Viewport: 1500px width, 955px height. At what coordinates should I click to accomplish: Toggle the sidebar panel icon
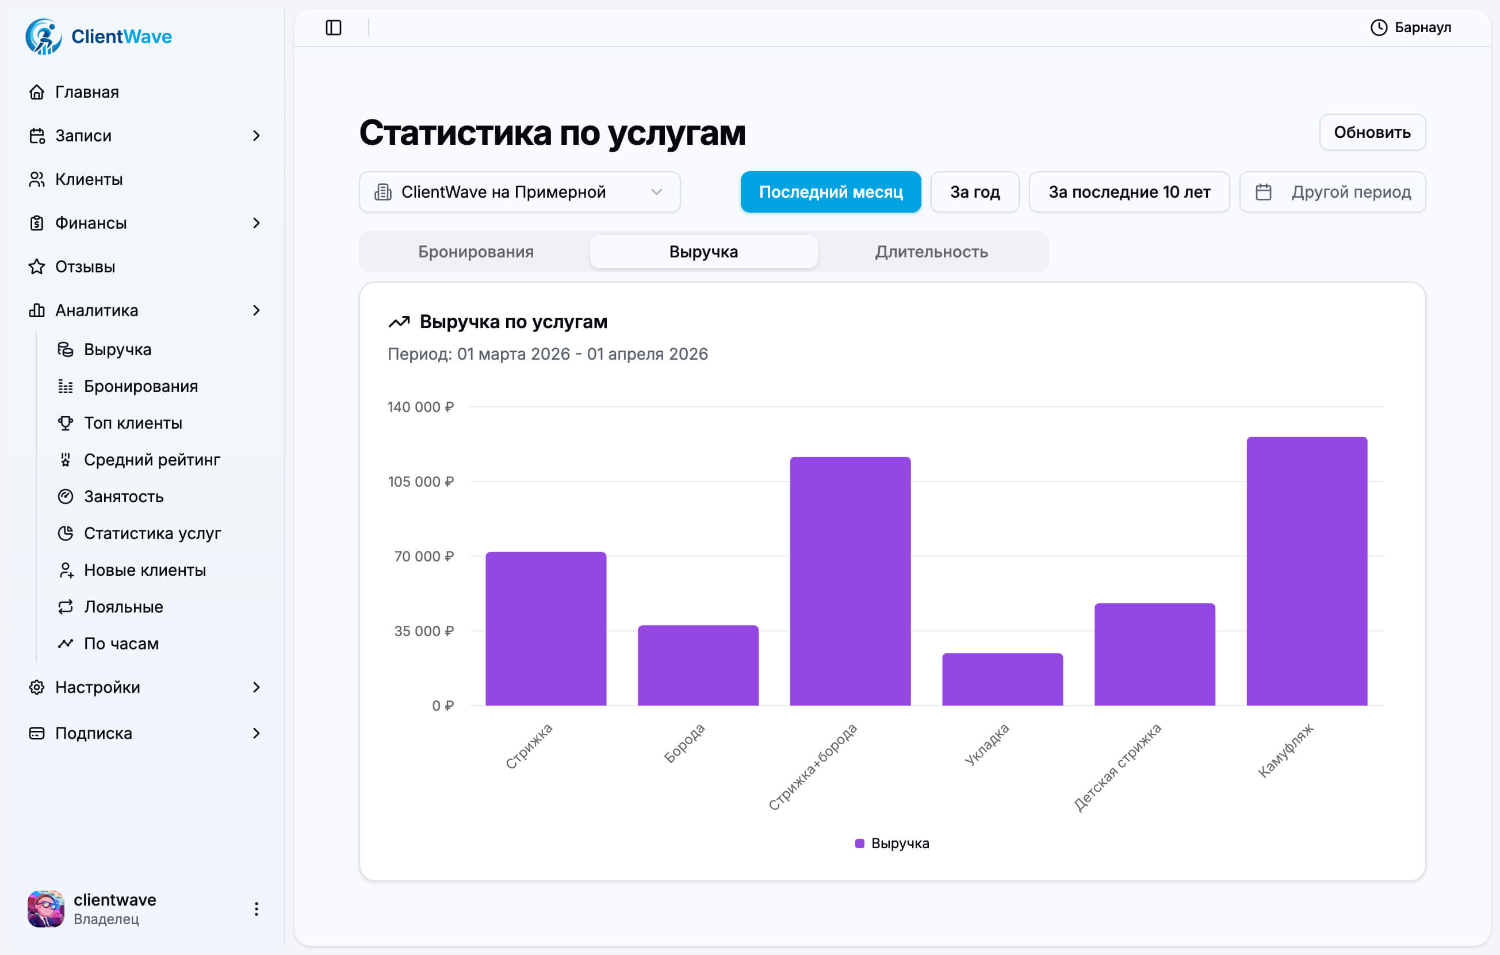pyautogui.click(x=333, y=28)
